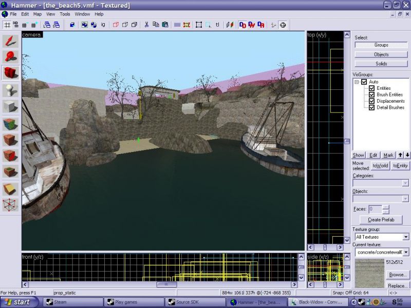Screen dimensions: 411x308
Task: Click the Create Prefab button
Action: [381, 220]
